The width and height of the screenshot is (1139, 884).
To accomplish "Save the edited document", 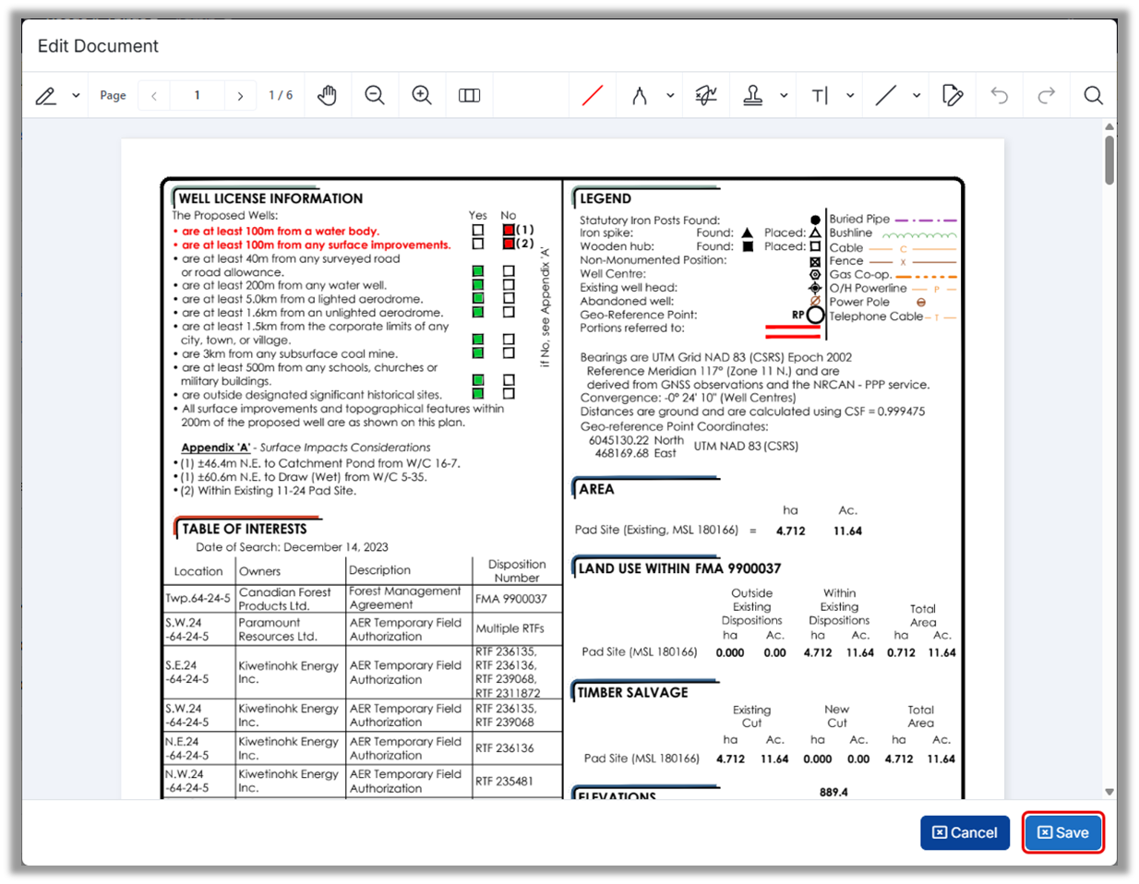I will [1062, 832].
